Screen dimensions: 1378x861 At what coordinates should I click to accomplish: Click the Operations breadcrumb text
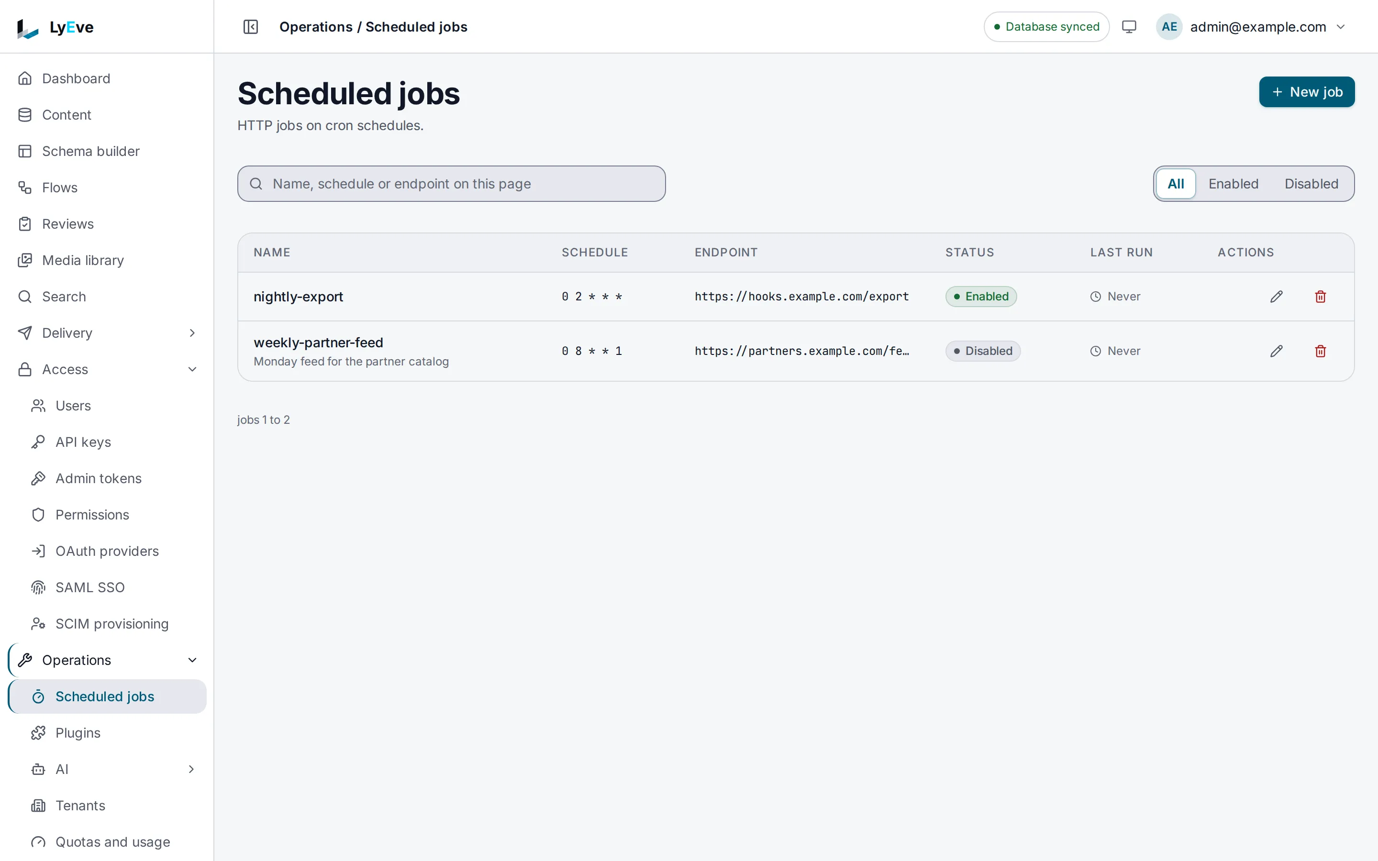(x=316, y=27)
